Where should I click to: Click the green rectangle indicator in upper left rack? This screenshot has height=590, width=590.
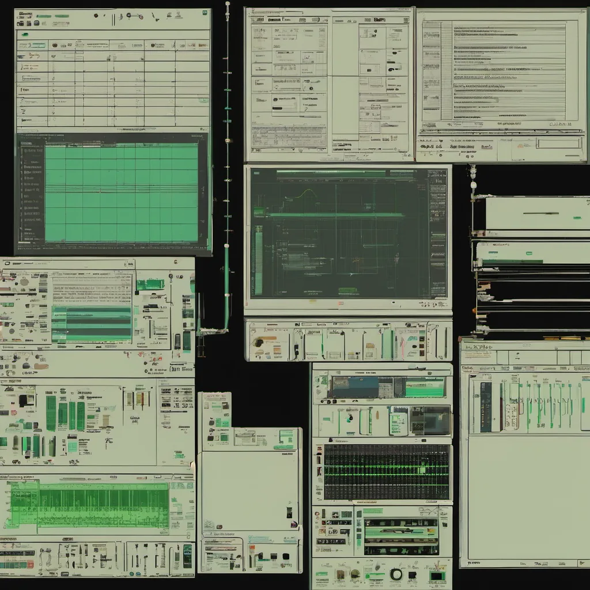150,284
